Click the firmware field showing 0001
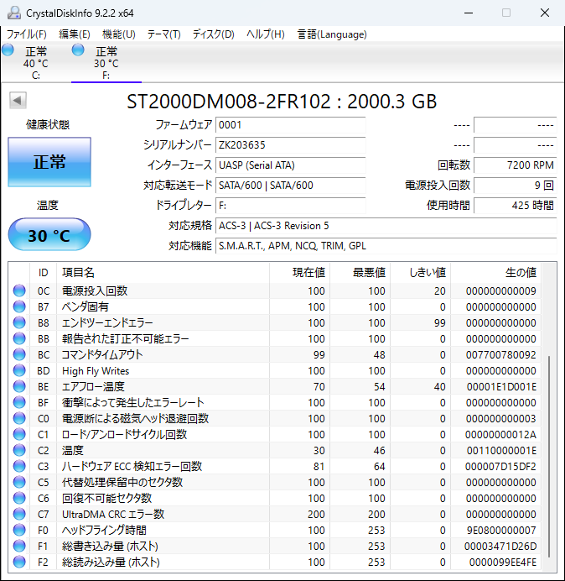The height and width of the screenshot is (581, 565). pos(290,125)
